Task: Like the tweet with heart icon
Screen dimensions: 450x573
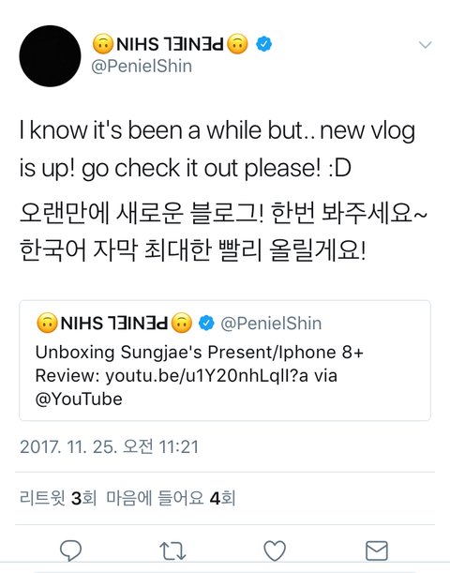Action: click(x=275, y=550)
